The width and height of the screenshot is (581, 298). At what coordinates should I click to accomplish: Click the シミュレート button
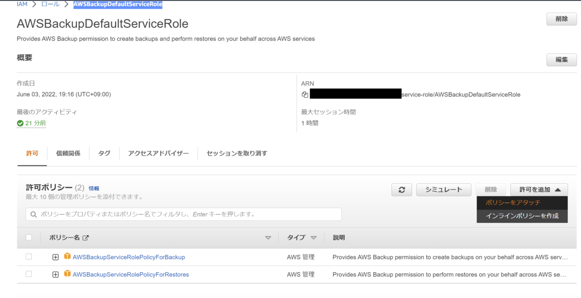pyautogui.click(x=443, y=190)
